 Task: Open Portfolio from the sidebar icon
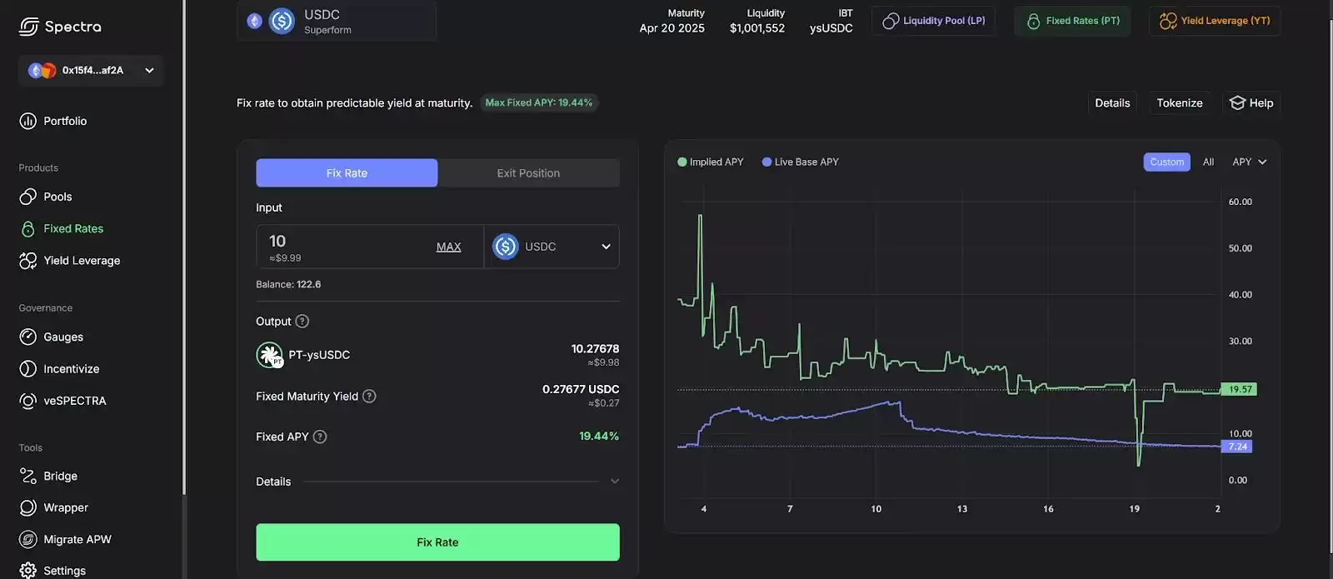(27, 121)
